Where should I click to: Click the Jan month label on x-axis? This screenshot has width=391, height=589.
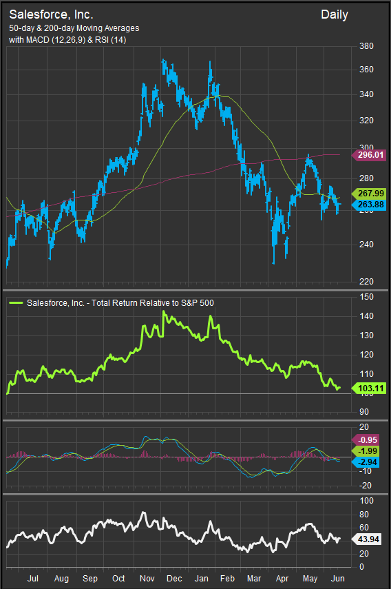pos(202,579)
